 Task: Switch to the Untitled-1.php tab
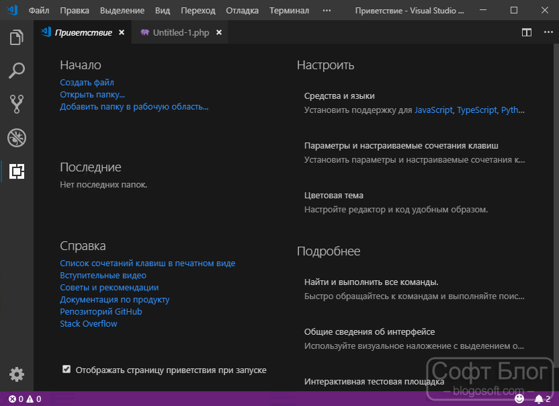[x=180, y=32]
